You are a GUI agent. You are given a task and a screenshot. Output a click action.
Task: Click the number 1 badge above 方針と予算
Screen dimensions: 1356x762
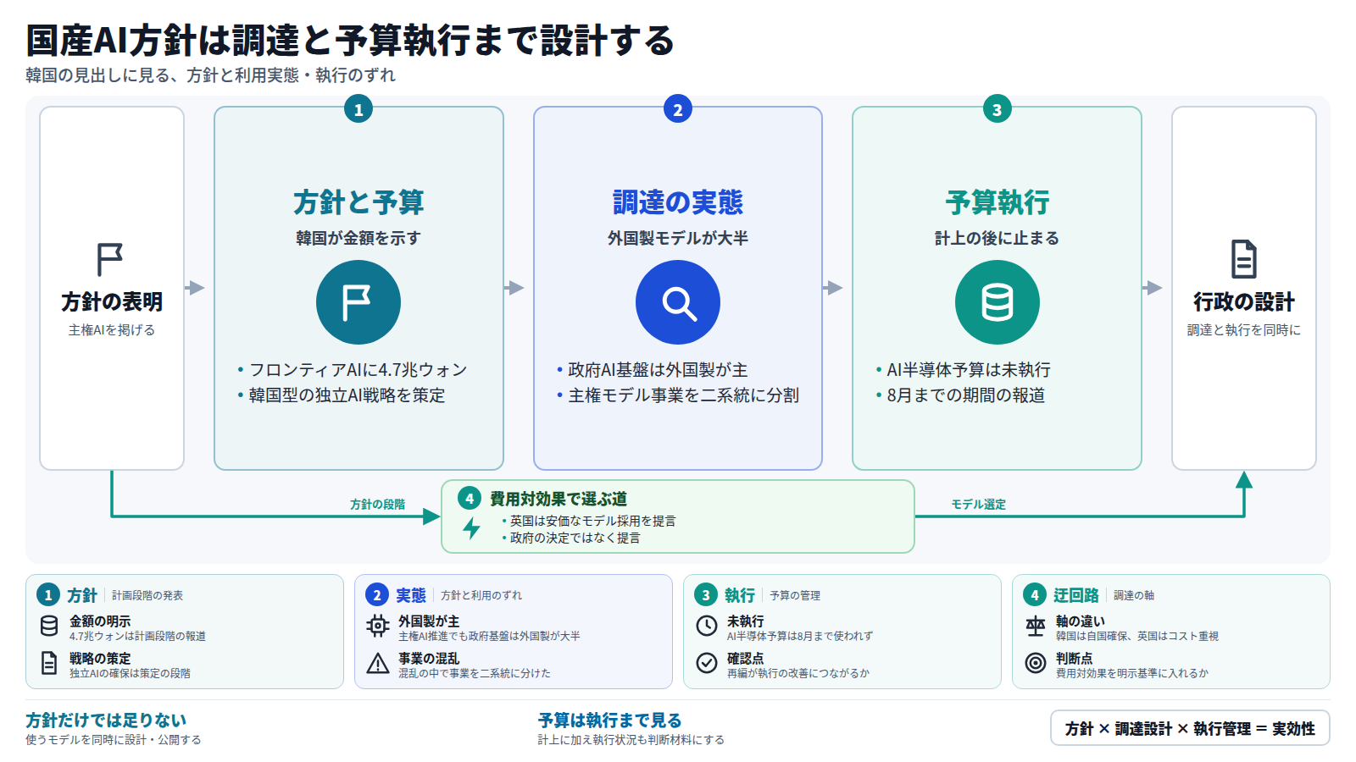358,109
